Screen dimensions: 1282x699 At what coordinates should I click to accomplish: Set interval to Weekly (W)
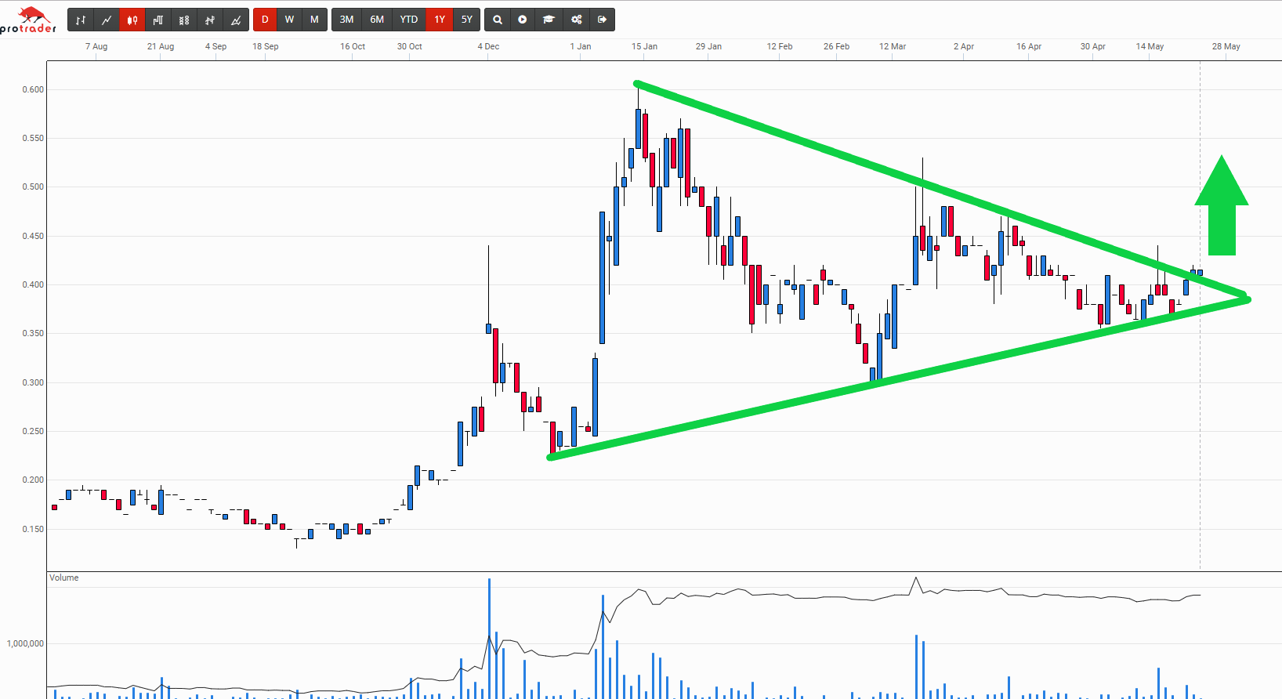click(x=289, y=20)
